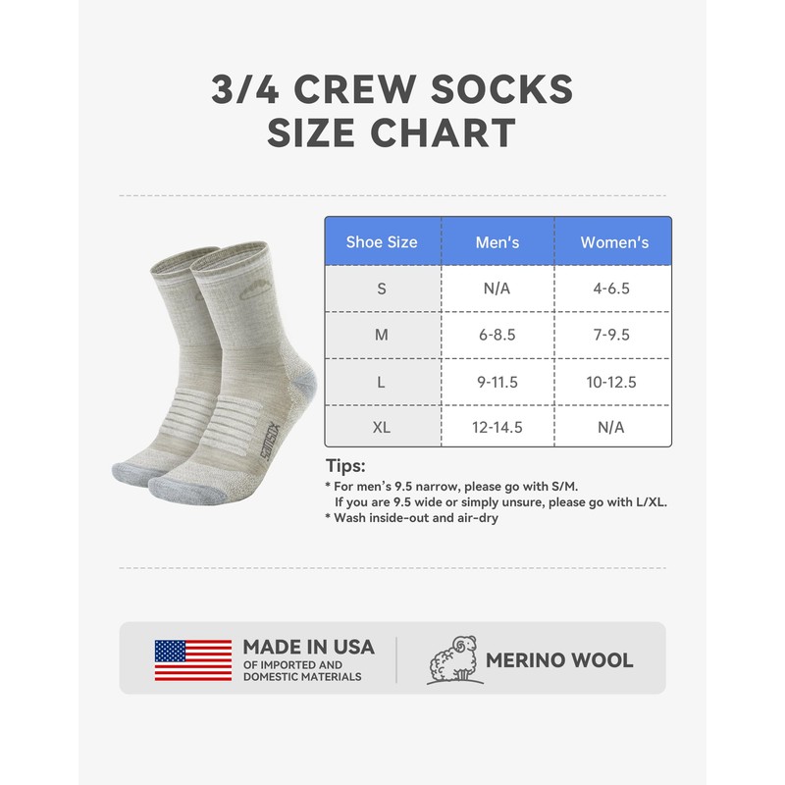The image size is (785, 785).
Task: Click the M size row label
Action: point(382,335)
